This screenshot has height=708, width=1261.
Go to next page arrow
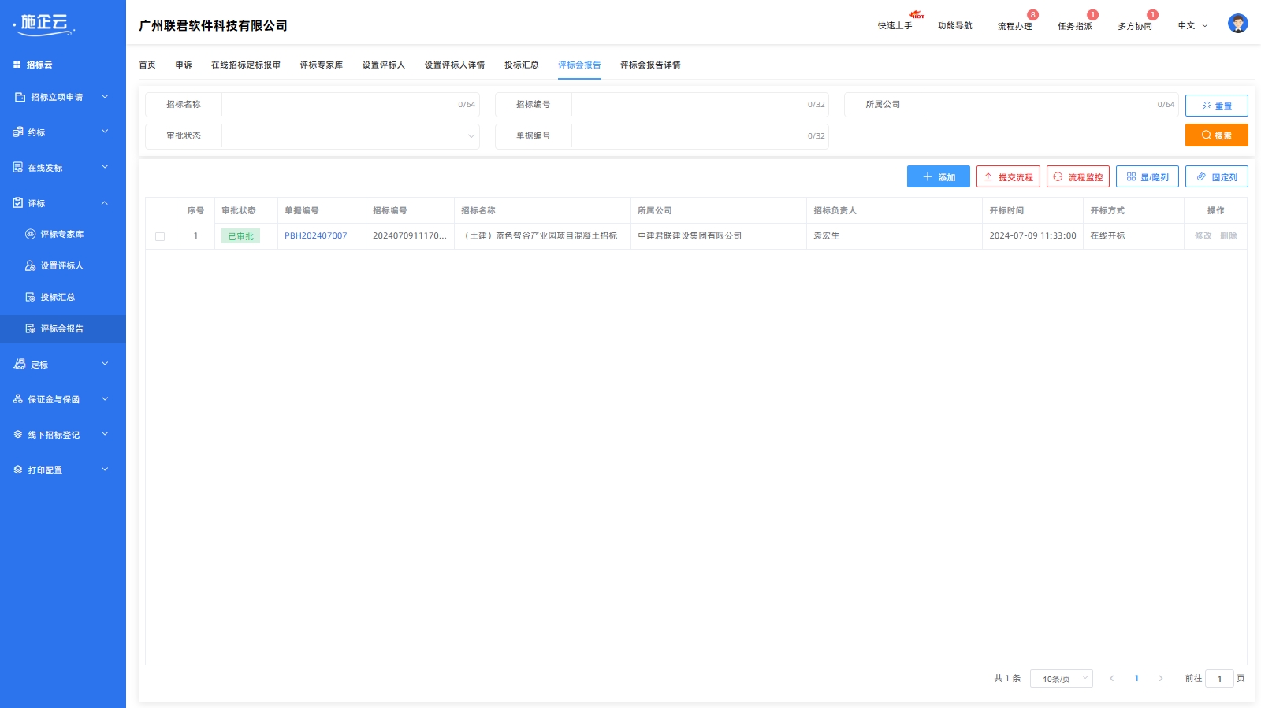click(1160, 678)
